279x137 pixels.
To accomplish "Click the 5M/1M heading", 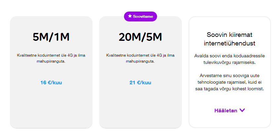I will (51, 37).
